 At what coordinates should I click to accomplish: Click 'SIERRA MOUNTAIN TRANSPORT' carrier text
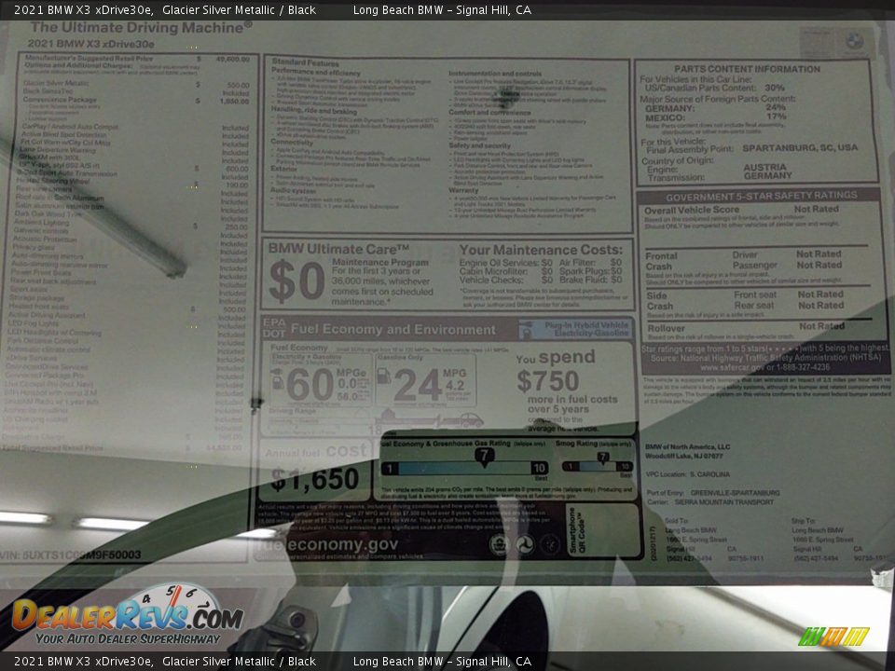click(723, 502)
